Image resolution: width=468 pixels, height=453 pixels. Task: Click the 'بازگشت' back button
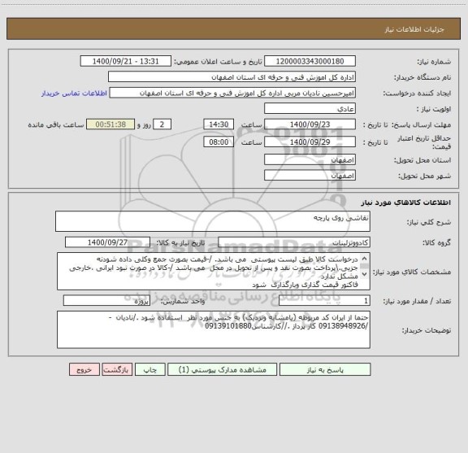click(x=117, y=369)
